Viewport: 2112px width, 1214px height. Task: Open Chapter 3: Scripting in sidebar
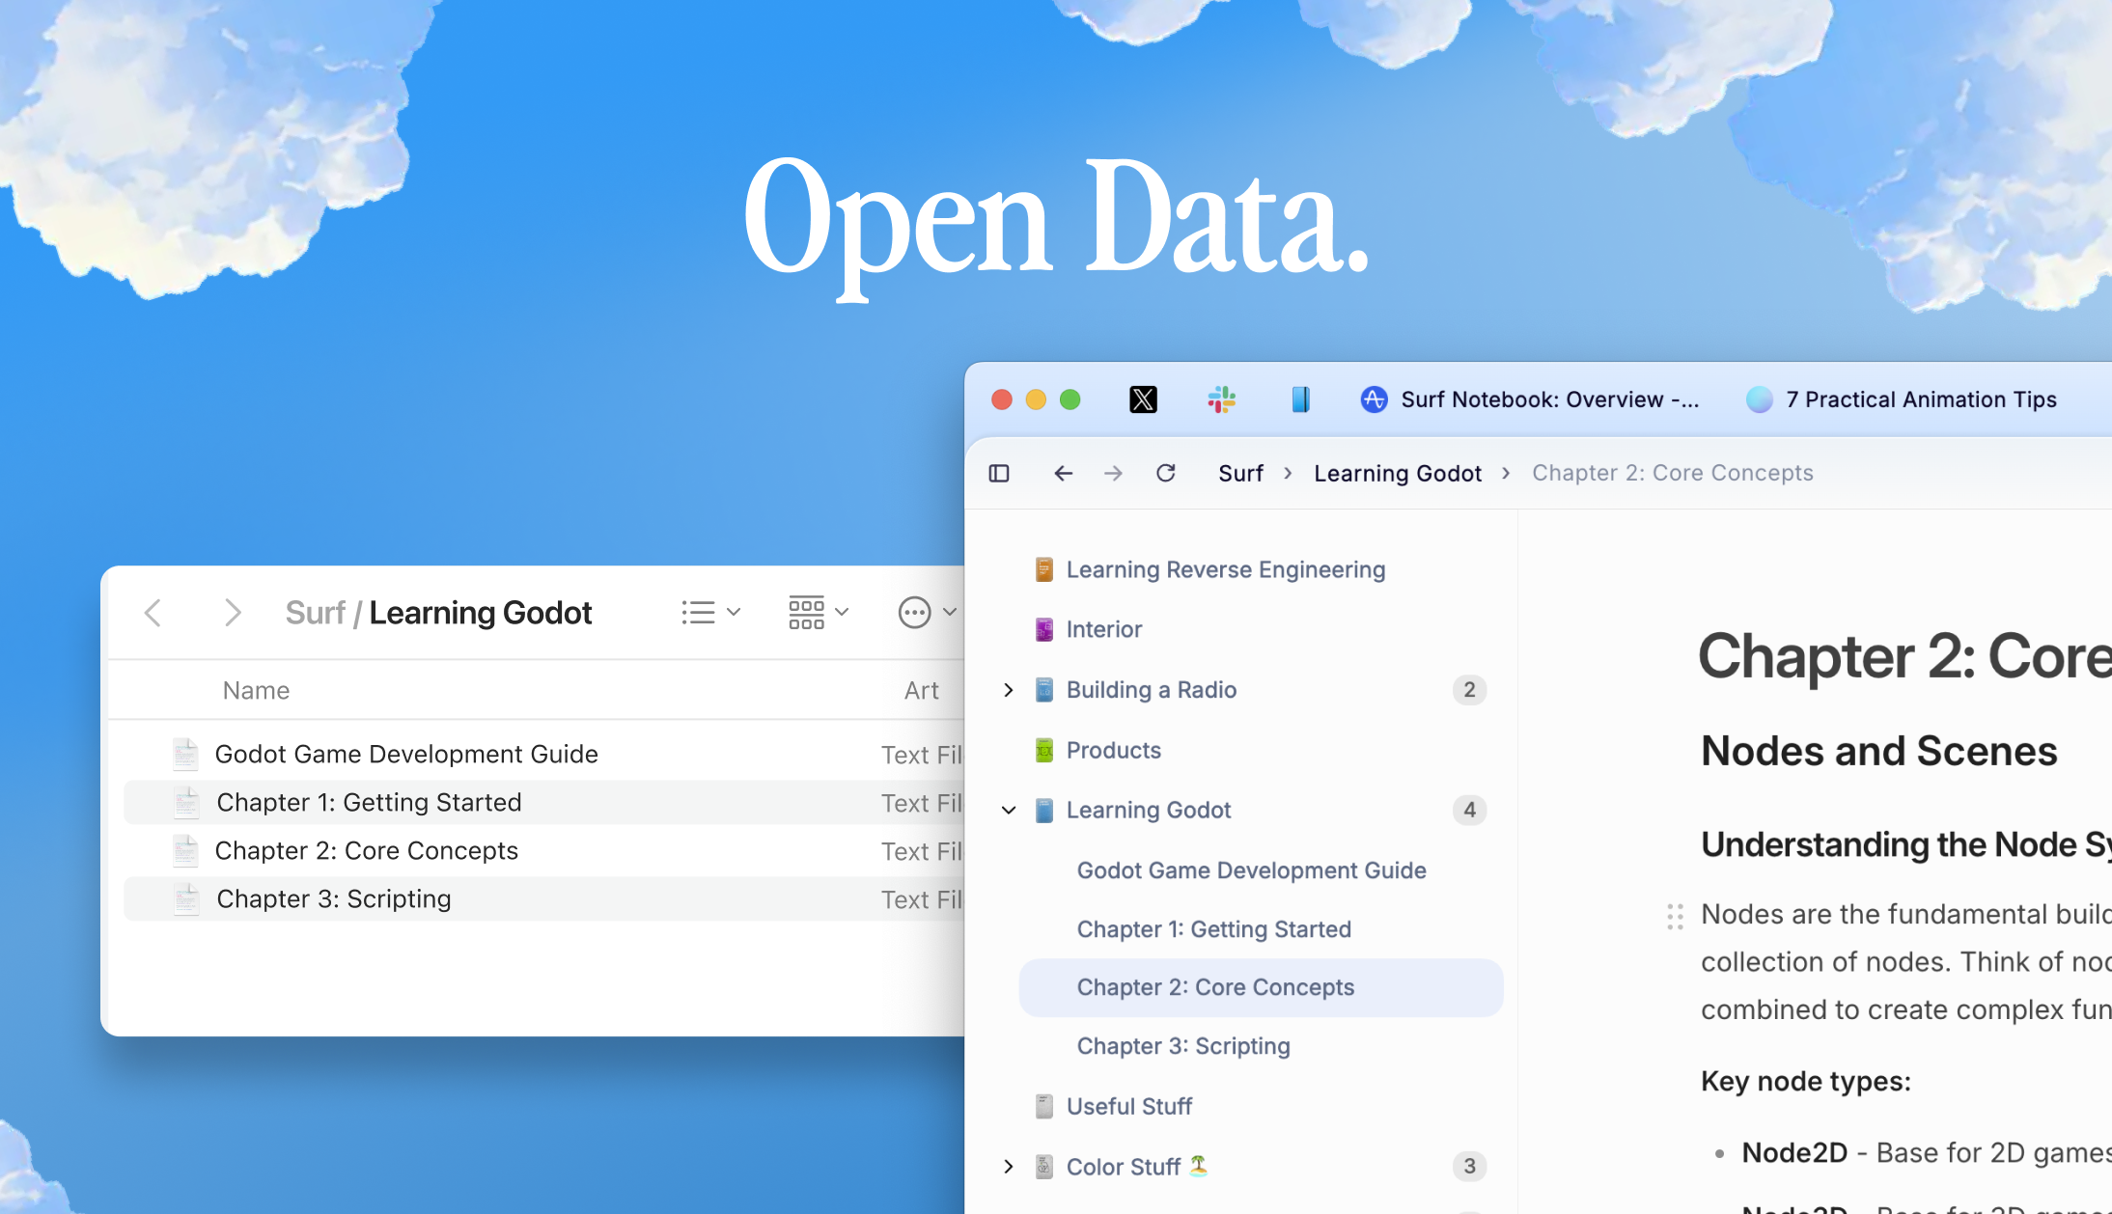point(1183,1046)
